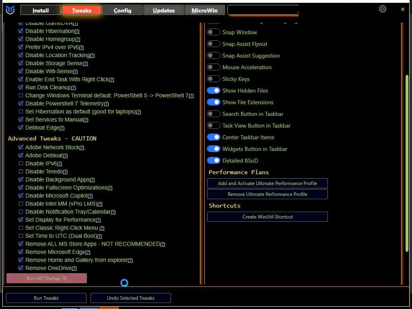Open help (?) for Disable Storage Sense

pyautogui.click(x=85, y=64)
